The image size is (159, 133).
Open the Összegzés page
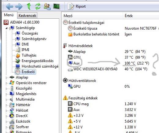click(30, 33)
